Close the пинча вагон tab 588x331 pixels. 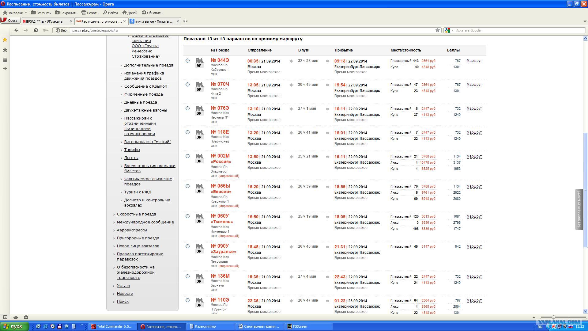[x=178, y=21]
